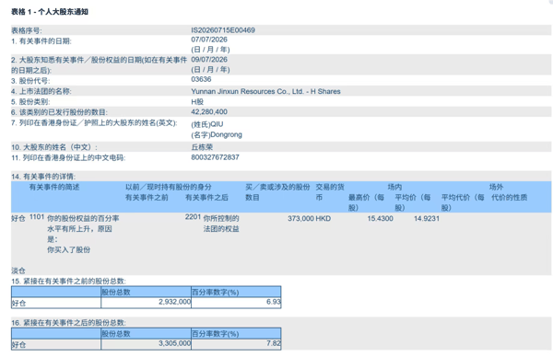Select the average price 14.9231
Screen dimensions: 553x357
tap(427, 219)
